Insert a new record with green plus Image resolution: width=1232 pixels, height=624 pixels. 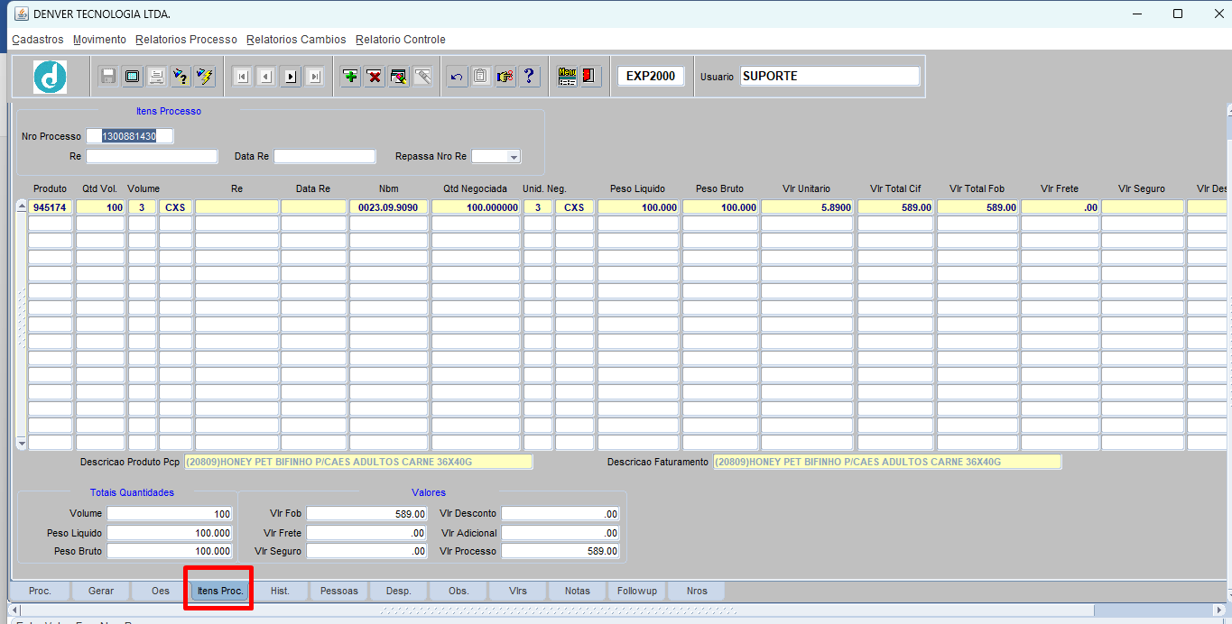(x=350, y=77)
